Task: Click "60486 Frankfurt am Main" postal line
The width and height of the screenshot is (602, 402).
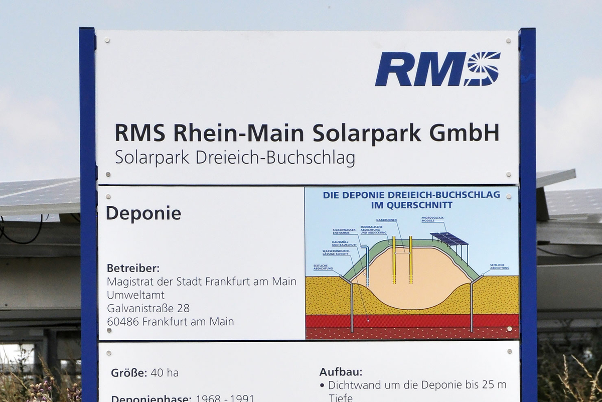Action: (170, 321)
